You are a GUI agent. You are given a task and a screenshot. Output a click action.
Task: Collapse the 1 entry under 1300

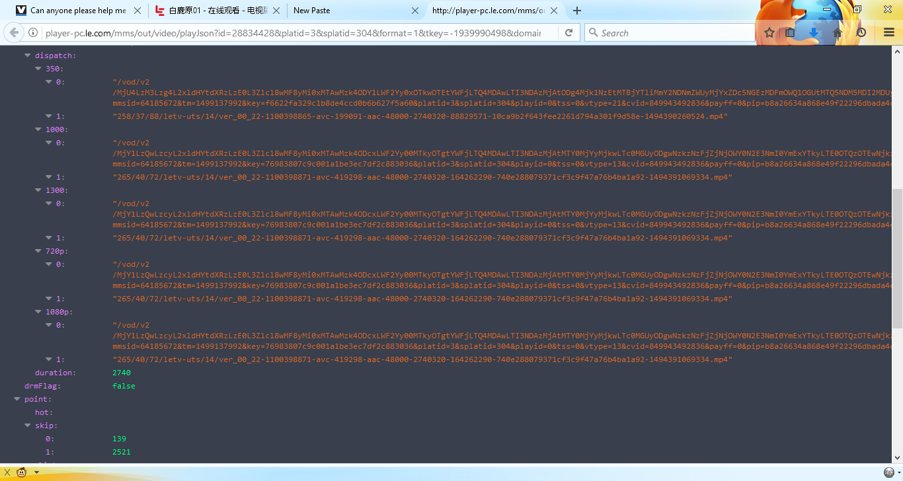49,238
